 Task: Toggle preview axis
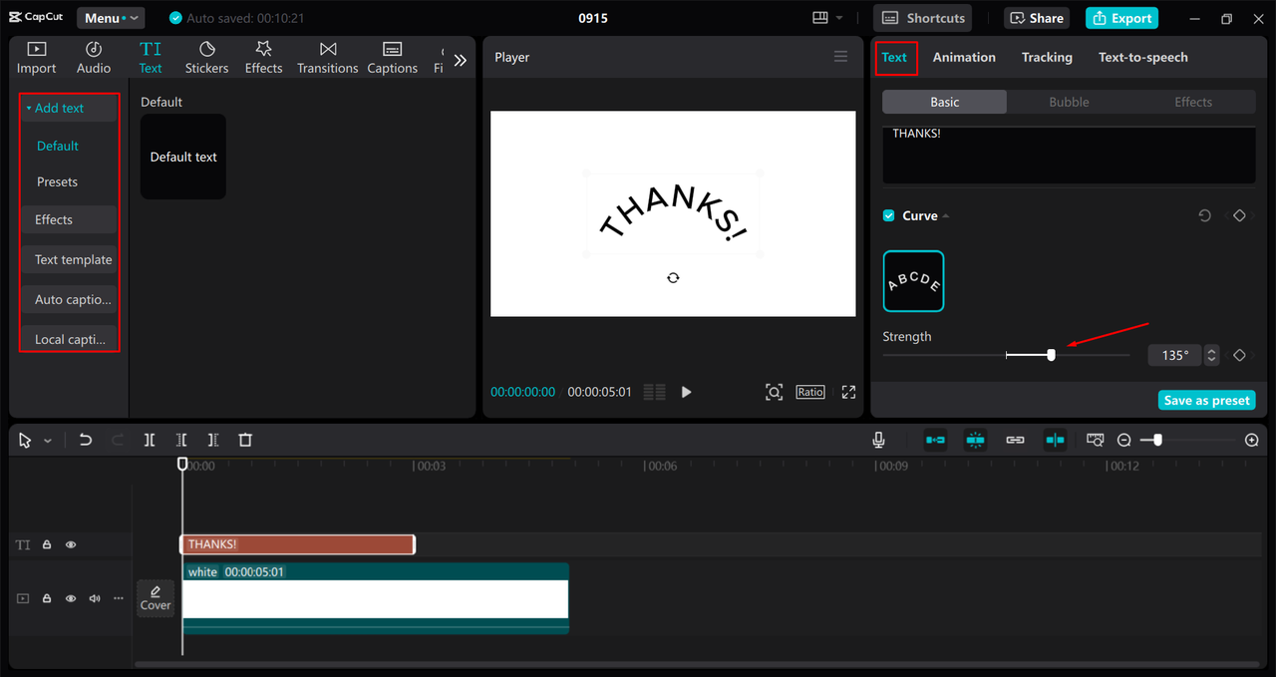1055,440
